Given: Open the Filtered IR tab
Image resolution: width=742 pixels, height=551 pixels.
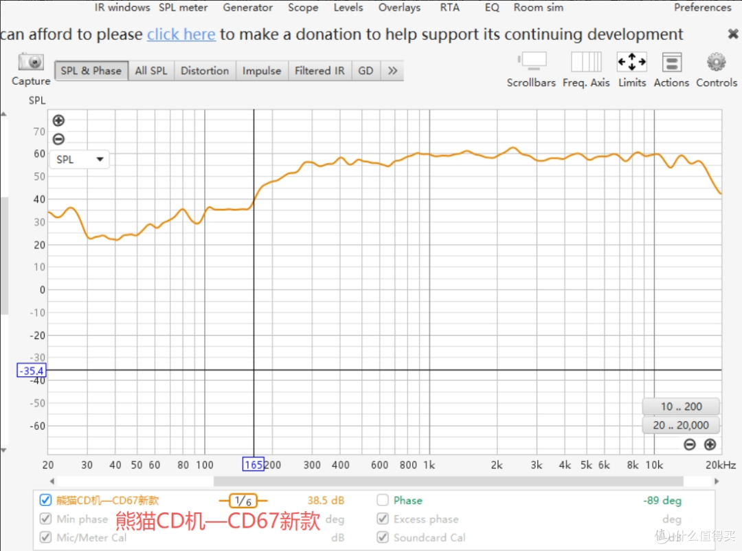Looking at the screenshot, I should point(320,71).
